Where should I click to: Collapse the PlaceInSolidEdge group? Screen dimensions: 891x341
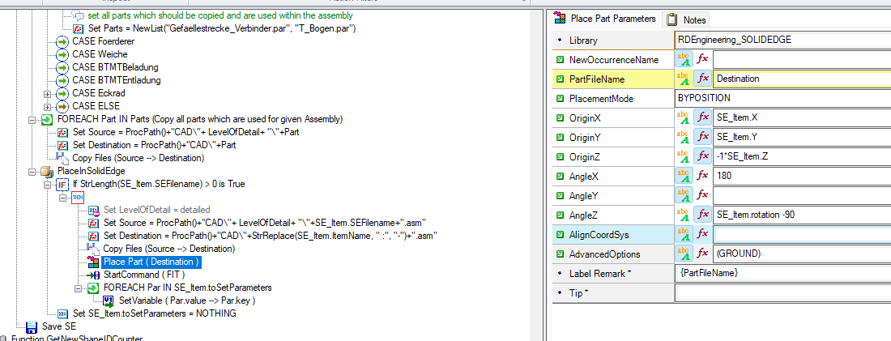point(32,171)
